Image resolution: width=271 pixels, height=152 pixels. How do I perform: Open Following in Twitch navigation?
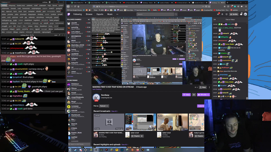[77, 14]
